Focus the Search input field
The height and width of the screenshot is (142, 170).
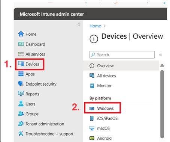(x=122, y=54)
